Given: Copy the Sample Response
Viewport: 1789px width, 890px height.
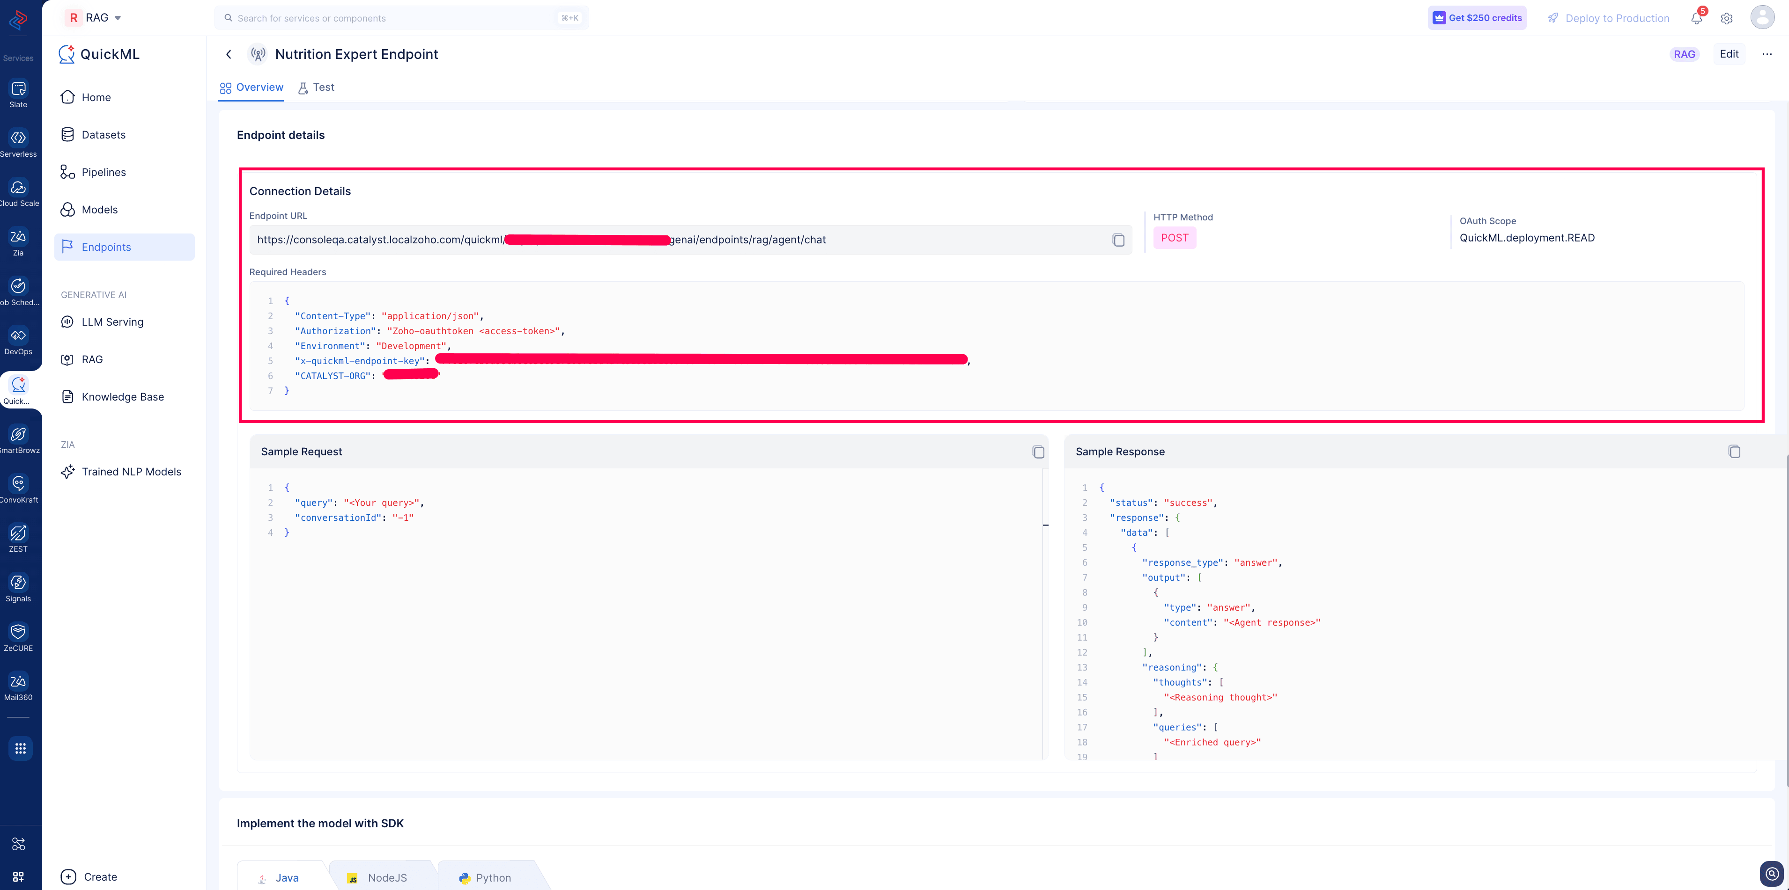Looking at the screenshot, I should (1734, 452).
